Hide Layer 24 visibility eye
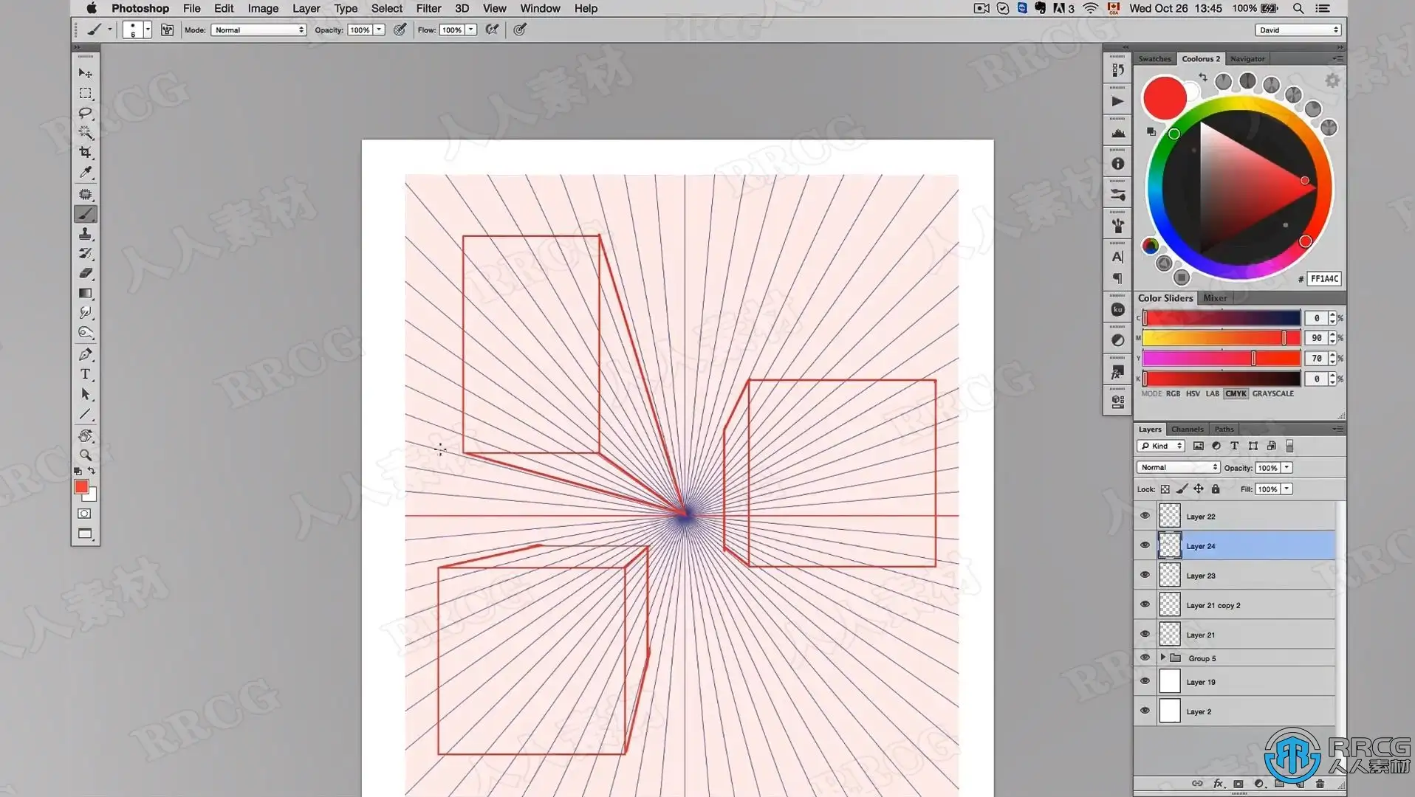Viewport: 1415px width, 797px height. [1145, 545]
